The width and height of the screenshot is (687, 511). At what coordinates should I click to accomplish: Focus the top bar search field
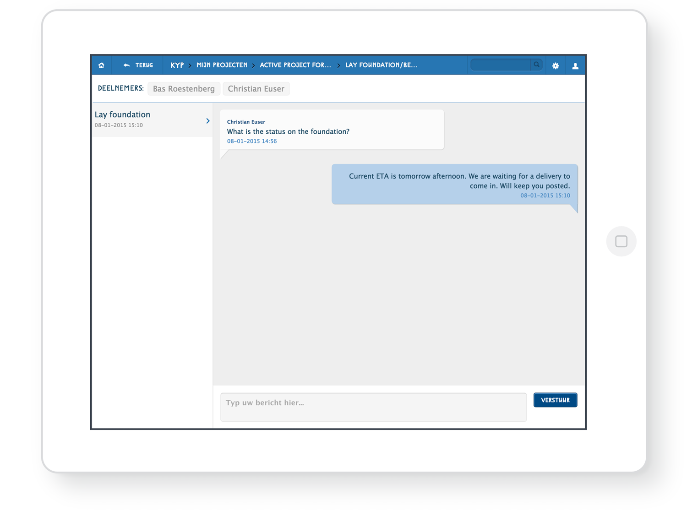pyautogui.click(x=501, y=65)
